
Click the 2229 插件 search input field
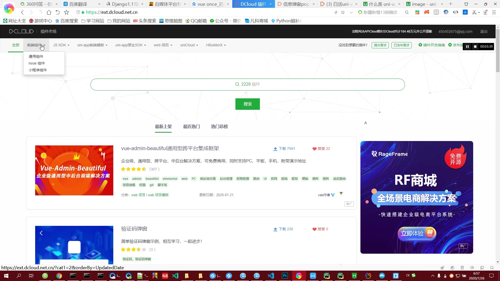click(x=247, y=84)
